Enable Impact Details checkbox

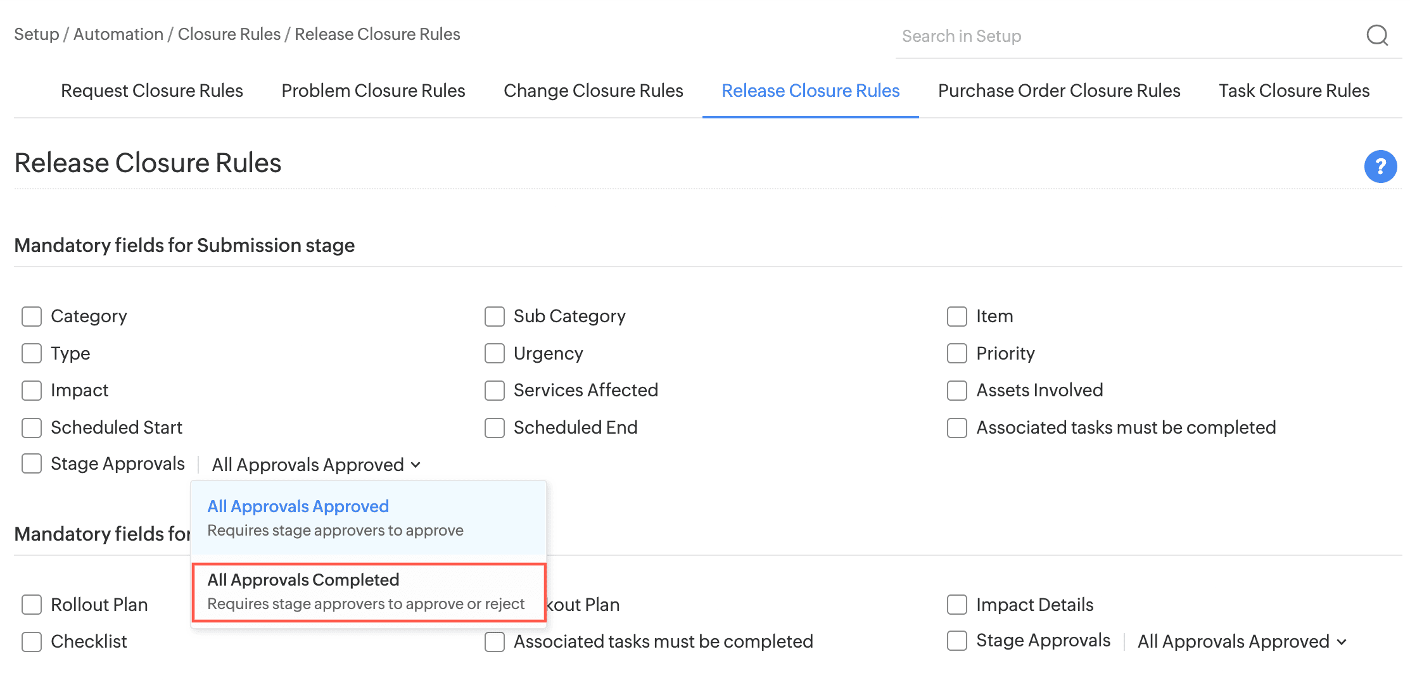point(956,605)
